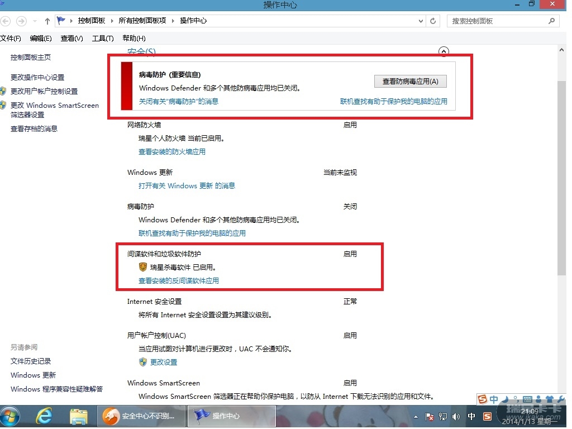
Task: Open 联机查找有助于保护我的电脑的应用 link in red alert
Action: 394,102
